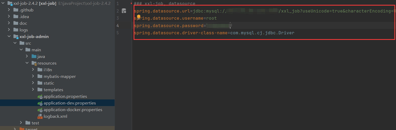
Task: Expand the i18n folder chevron
Action: (33, 70)
